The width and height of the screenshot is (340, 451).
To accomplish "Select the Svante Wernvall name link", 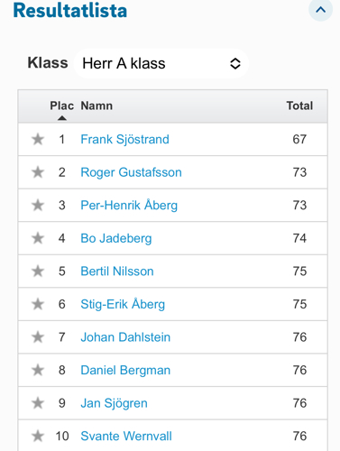I will (126, 436).
